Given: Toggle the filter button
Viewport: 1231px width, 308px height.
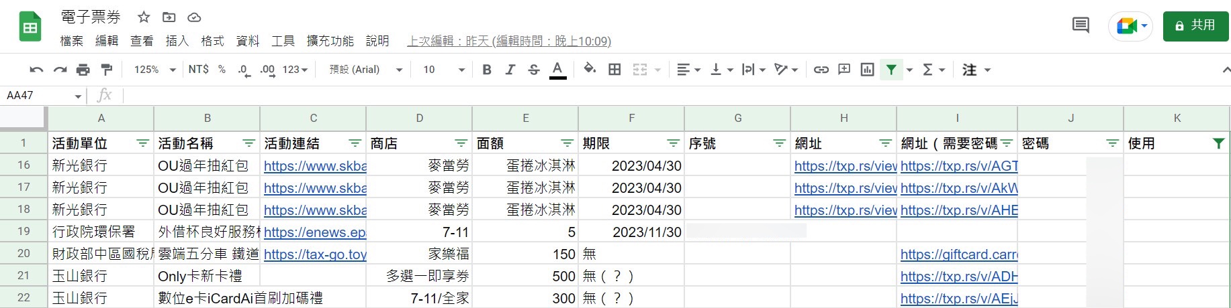Looking at the screenshot, I should tap(891, 70).
